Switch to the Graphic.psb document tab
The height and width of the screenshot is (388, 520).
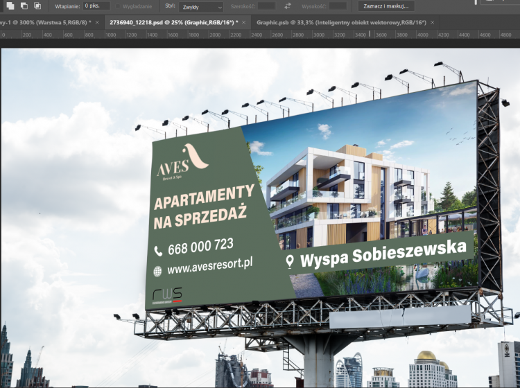pyautogui.click(x=340, y=22)
